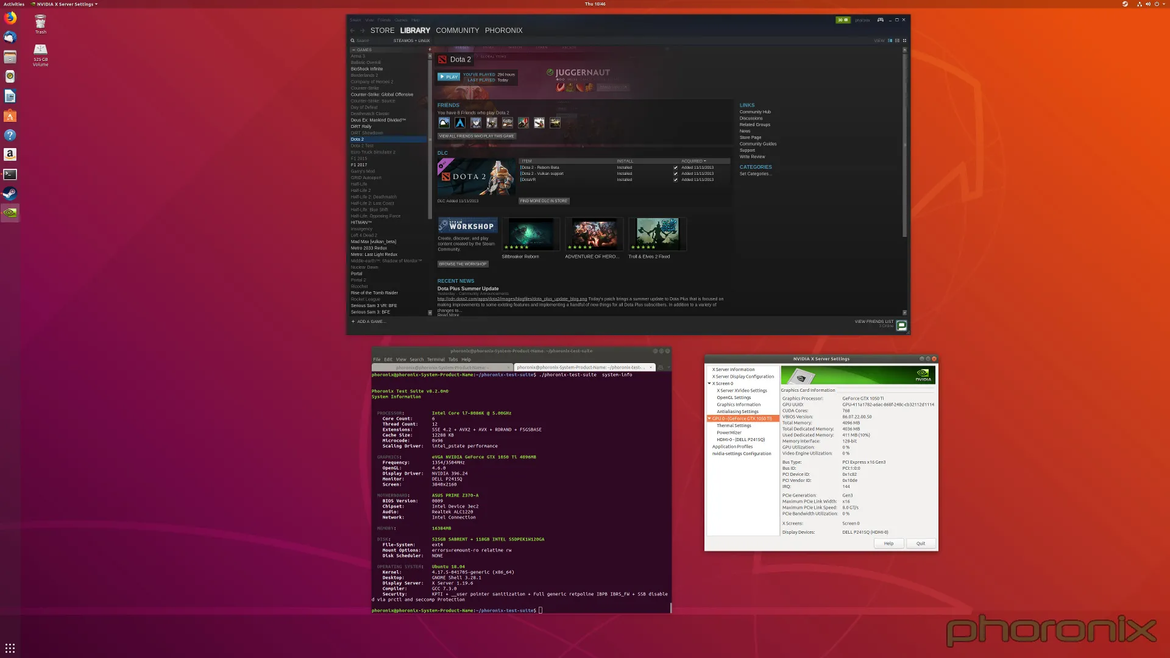This screenshot has height=658, width=1170.
Task: Click the last friend avatar in Friends row
Action: [555, 122]
